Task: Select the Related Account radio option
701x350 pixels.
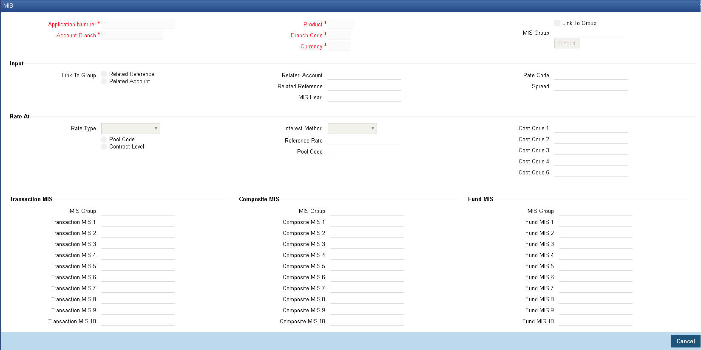Action: (104, 81)
